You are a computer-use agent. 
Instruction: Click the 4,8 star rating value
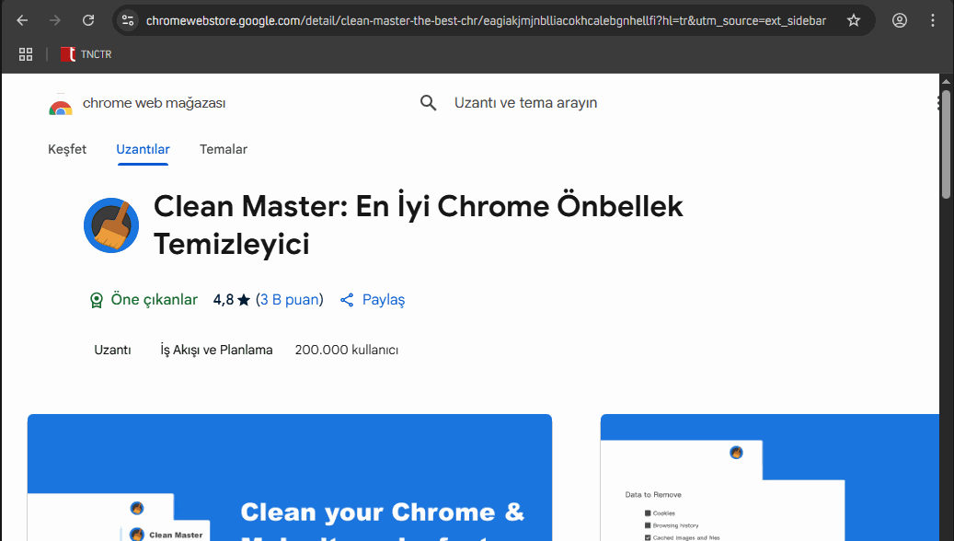click(x=231, y=299)
